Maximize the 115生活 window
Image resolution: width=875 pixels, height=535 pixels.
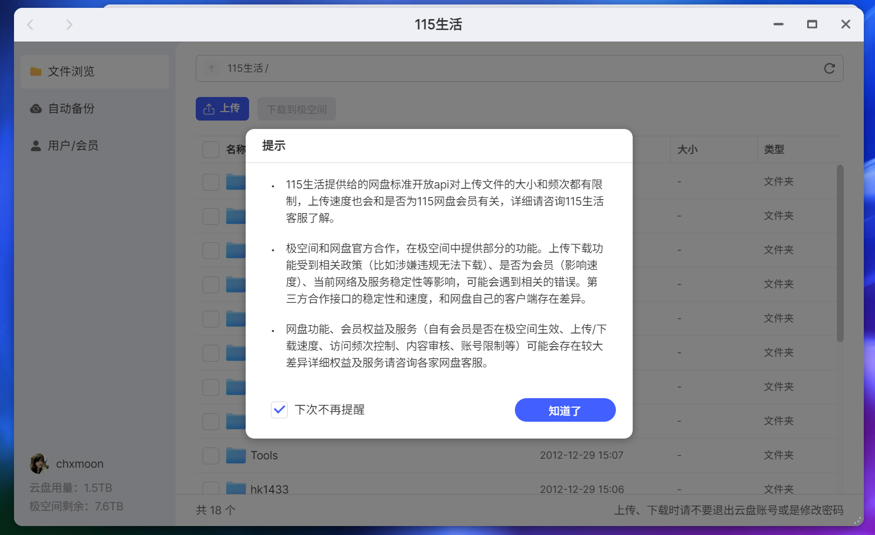[812, 24]
